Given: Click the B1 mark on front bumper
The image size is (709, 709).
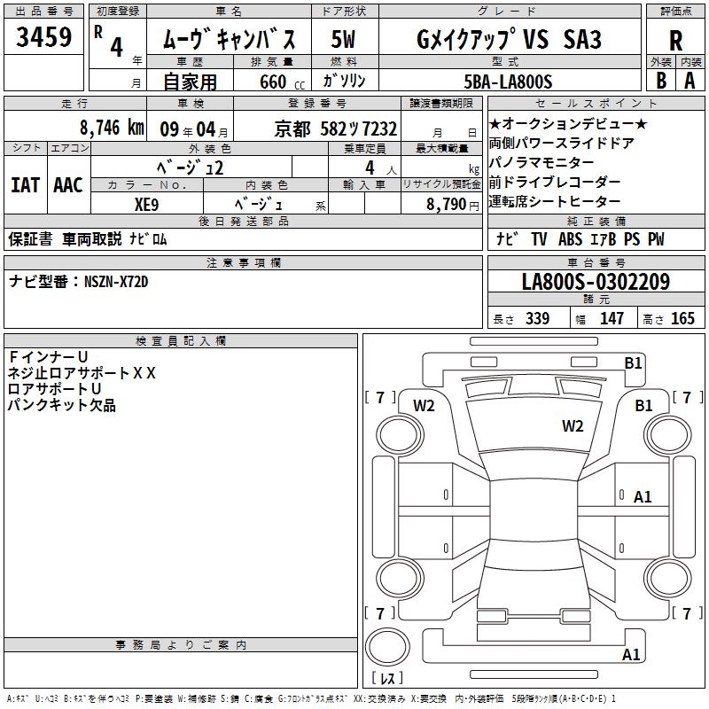Looking at the screenshot, I should pos(632,362).
